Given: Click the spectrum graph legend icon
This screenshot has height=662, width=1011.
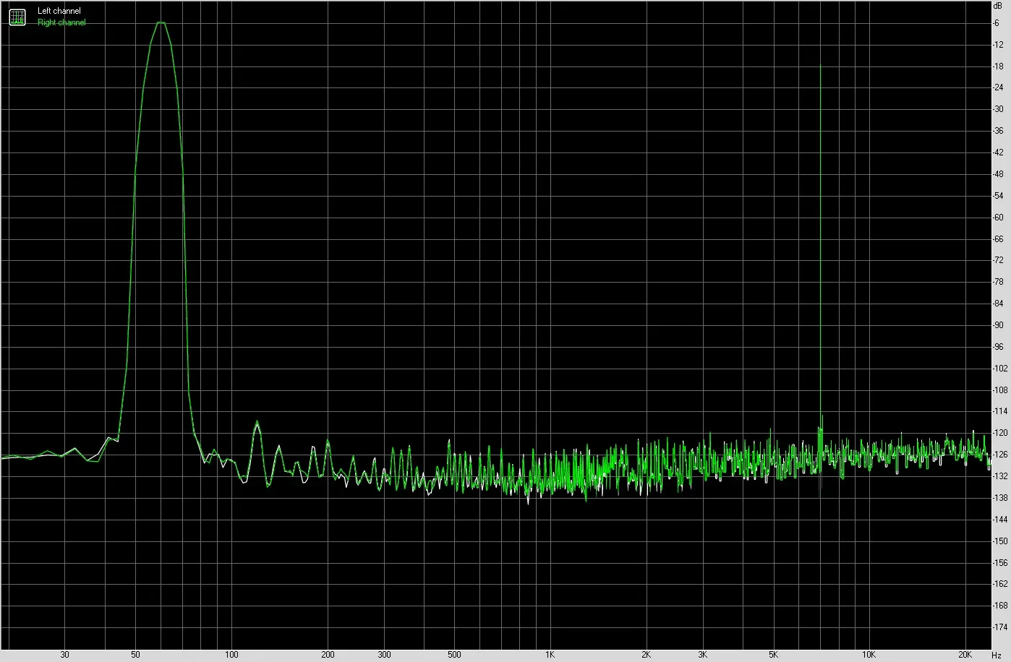Looking at the screenshot, I should pos(17,17).
